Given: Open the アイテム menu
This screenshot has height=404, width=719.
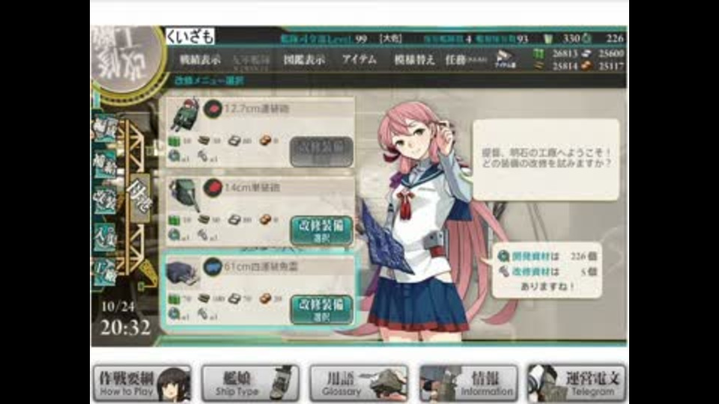Looking at the screenshot, I should point(359,60).
